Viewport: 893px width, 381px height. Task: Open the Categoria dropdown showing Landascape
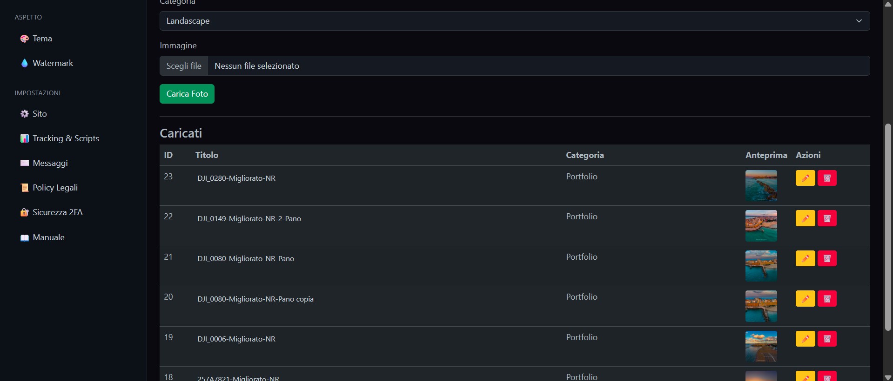515,21
